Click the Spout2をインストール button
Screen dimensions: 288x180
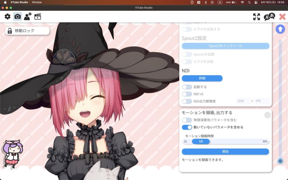[x=225, y=46]
